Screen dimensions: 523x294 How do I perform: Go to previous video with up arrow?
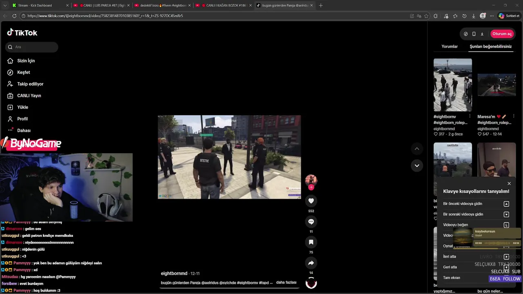coord(417,149)
